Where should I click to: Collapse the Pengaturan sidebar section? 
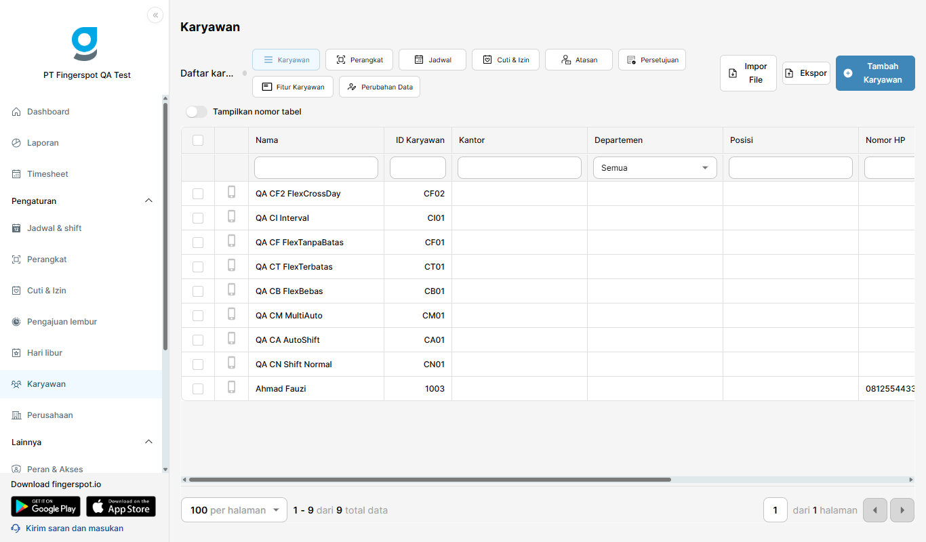(149, 201)
